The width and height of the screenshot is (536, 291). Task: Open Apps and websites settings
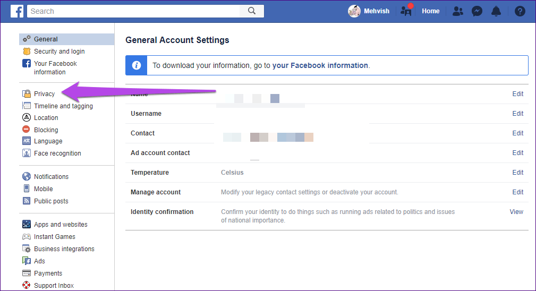61,225
